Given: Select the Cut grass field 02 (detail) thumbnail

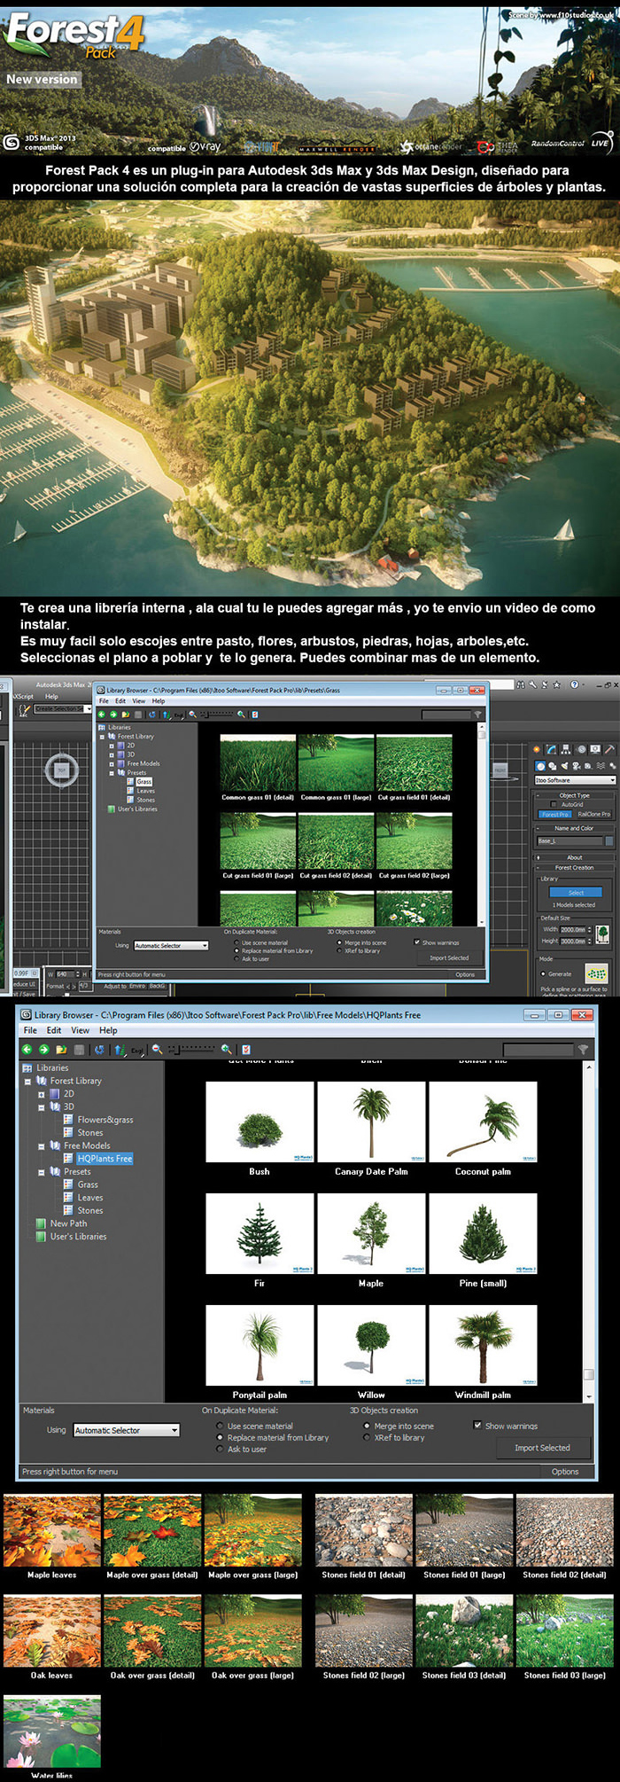Looking at the screenshot, I should tap(336, 841).
